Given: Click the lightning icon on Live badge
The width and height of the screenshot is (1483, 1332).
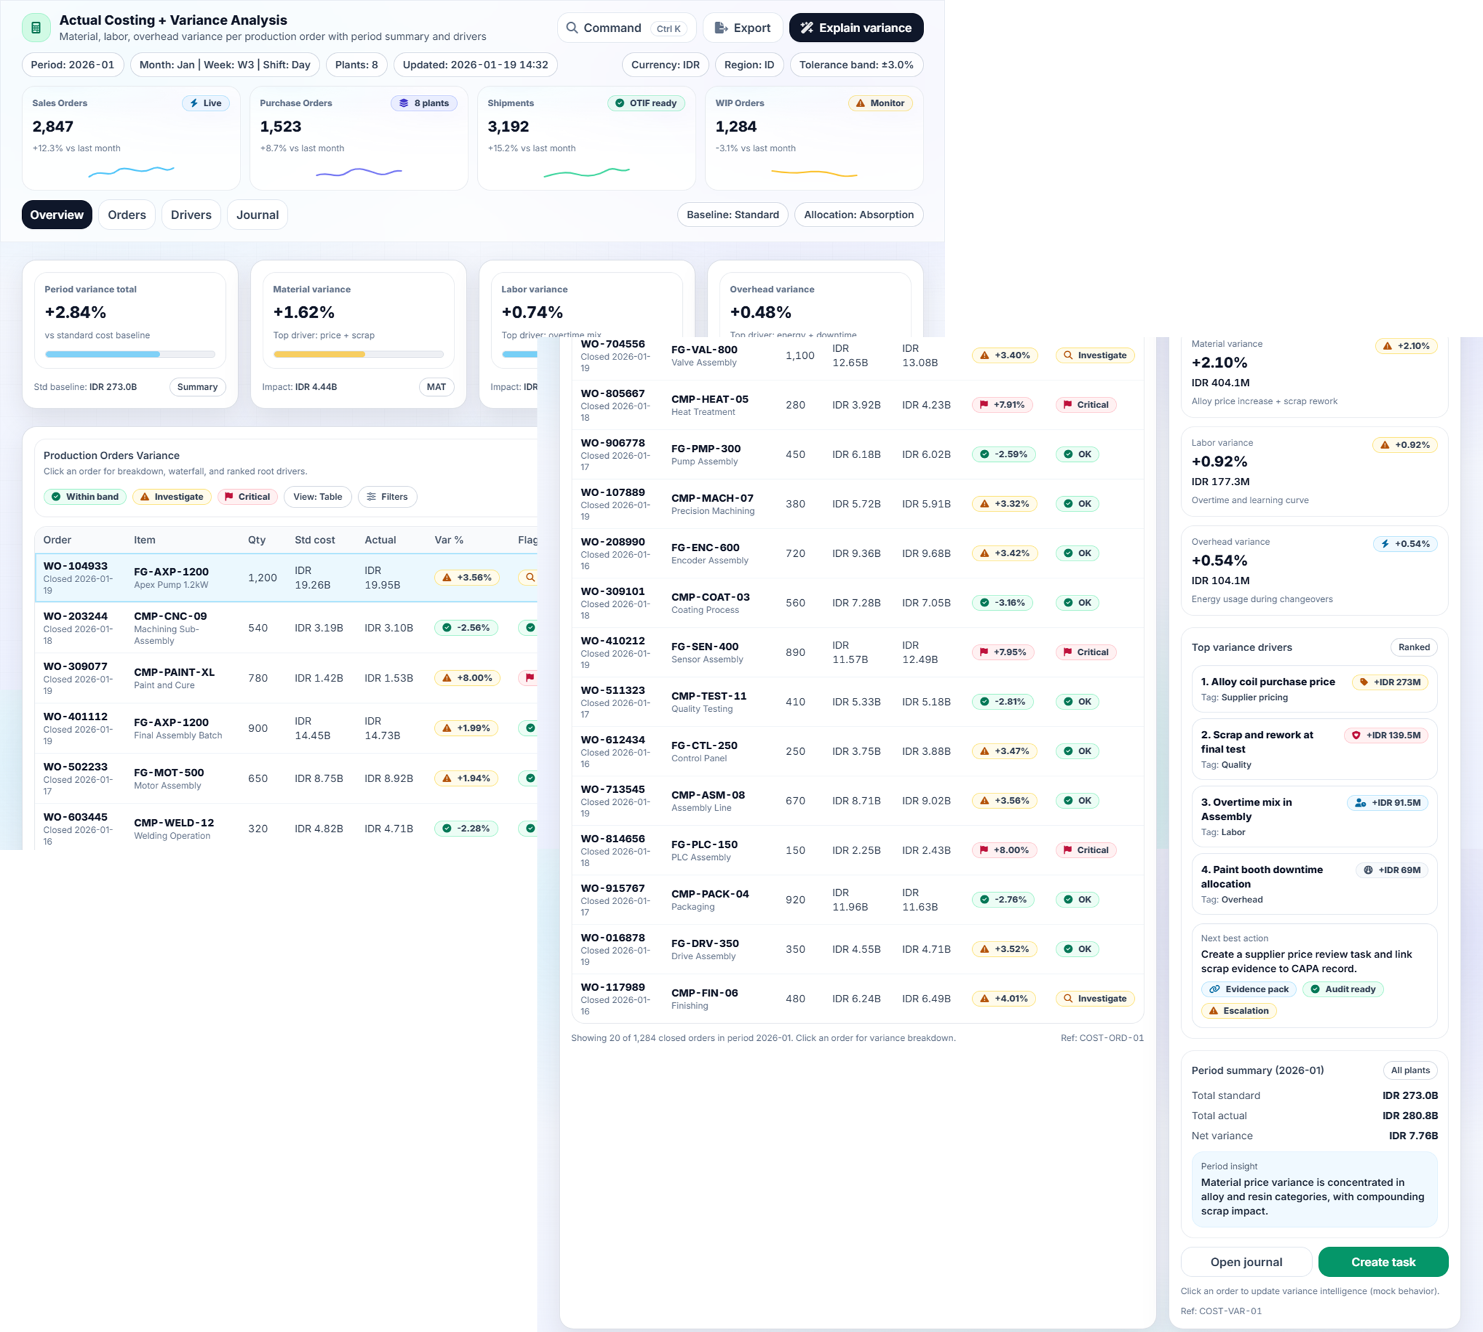Looking at the screenshot, I should click(x=194, y=103).
